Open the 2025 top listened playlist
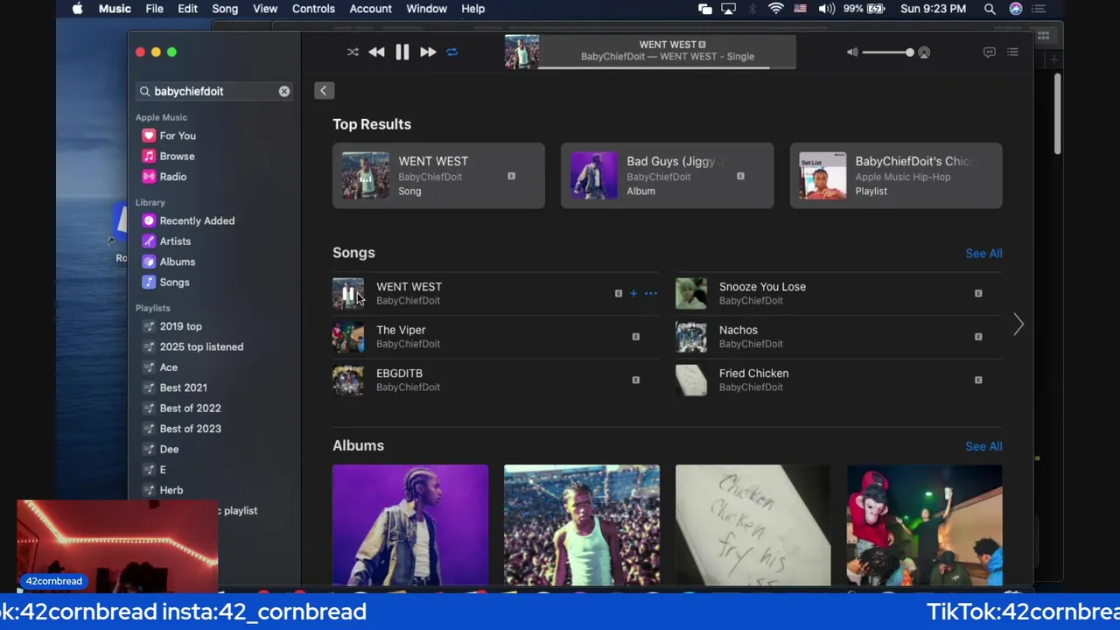 click(x=201, y=346)
